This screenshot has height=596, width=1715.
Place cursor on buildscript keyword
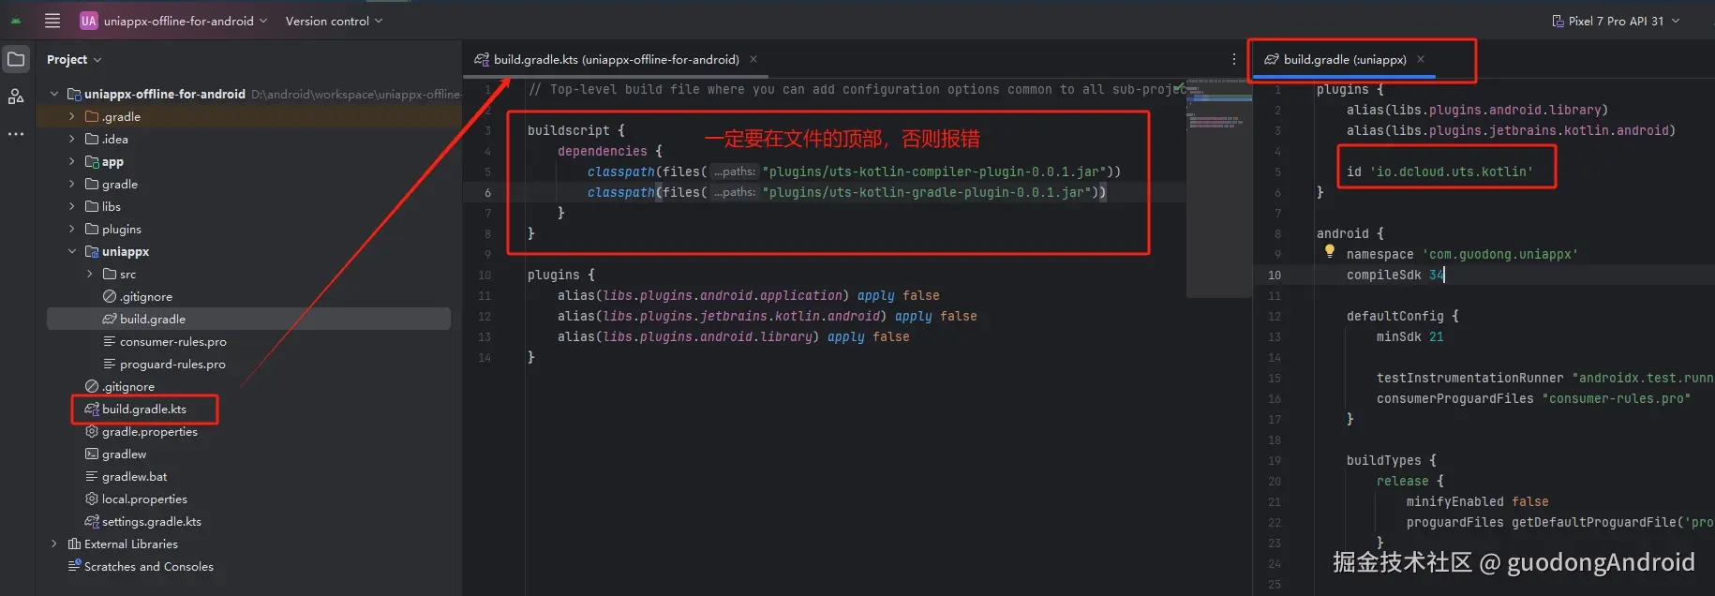click(569, 130)
